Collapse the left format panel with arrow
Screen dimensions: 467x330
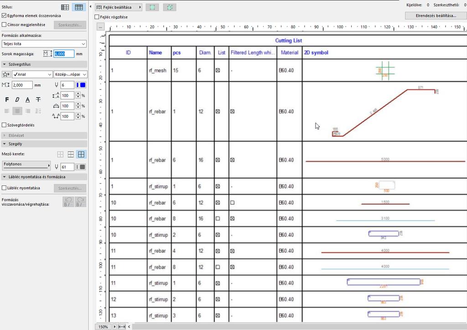[x=91, y=6]
